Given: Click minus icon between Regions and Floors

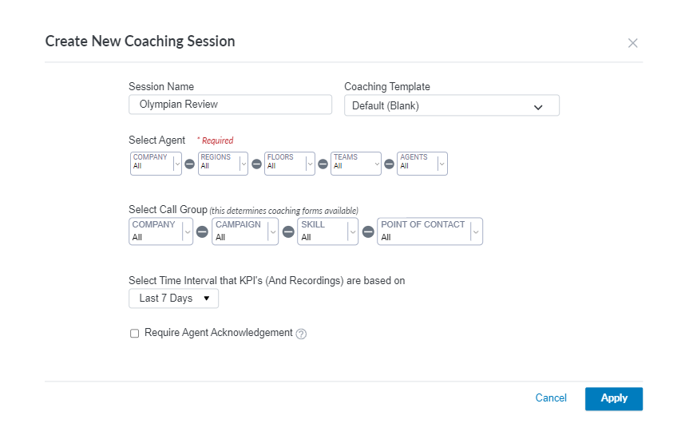Looking at the screenshot, I should [x=256, y=164].
